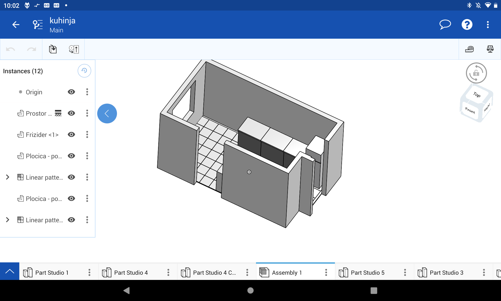Go back with the header arrow

[x=16, y=25]
